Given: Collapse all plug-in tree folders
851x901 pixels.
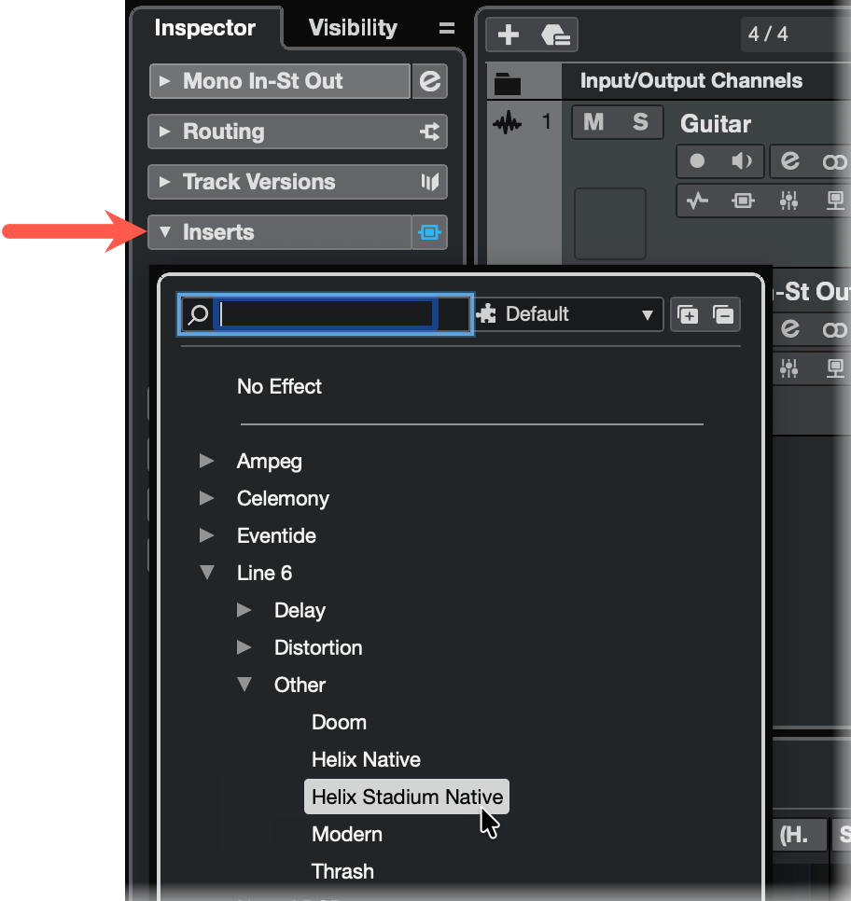Looking at the screenshot, I should [723, 314].
